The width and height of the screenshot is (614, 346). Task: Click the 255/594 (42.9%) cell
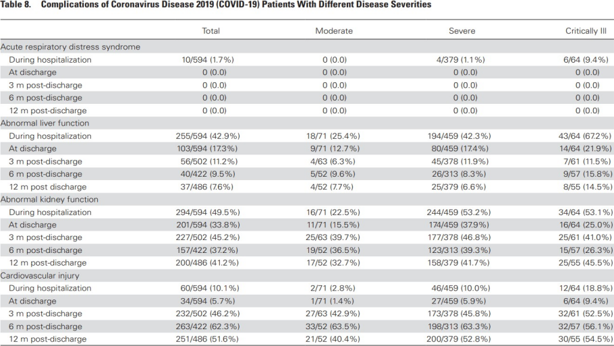point(208,136)
